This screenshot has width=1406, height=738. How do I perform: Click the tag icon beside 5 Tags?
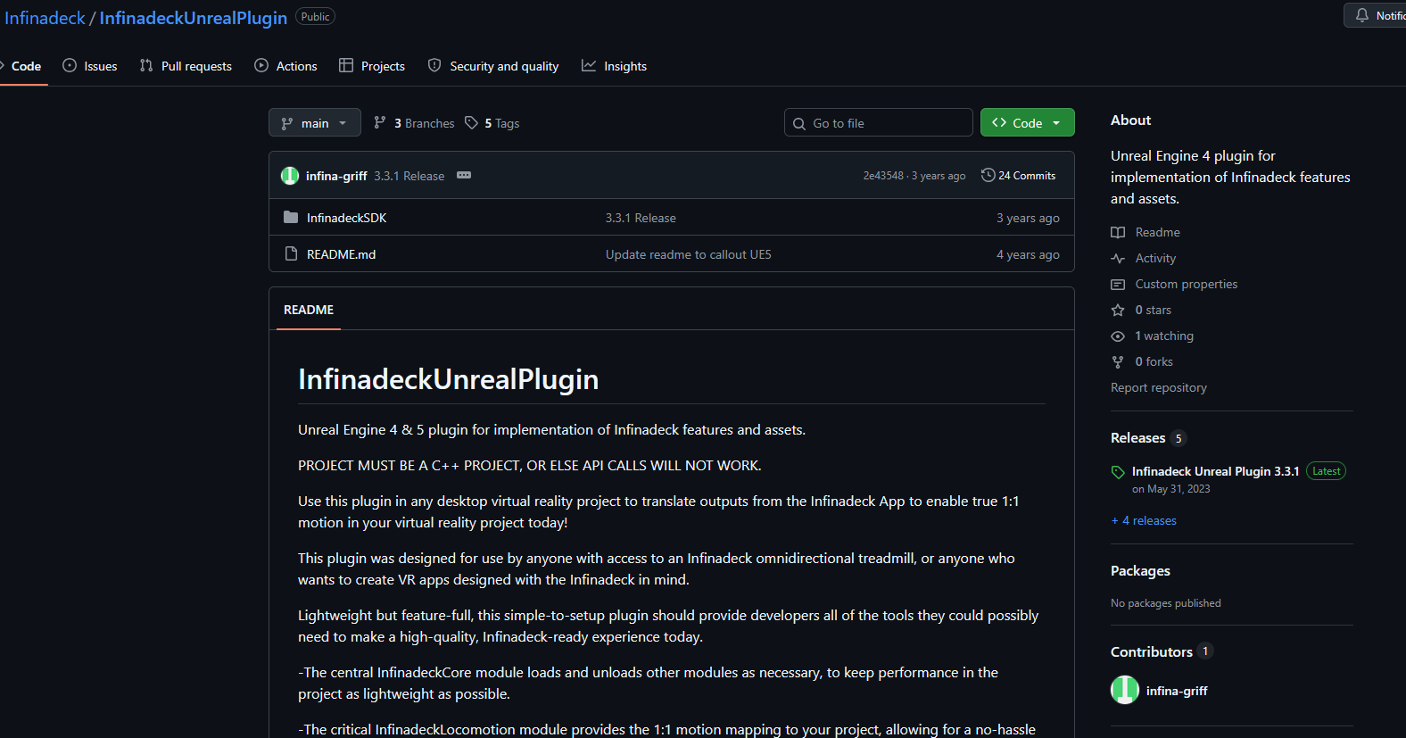point(472,122)
